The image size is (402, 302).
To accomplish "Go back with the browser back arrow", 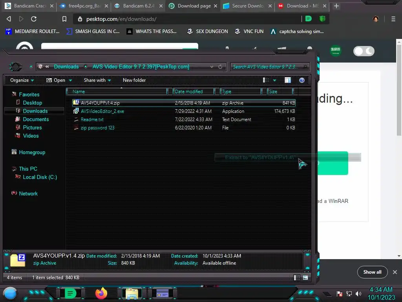I will tap(9, 19).
